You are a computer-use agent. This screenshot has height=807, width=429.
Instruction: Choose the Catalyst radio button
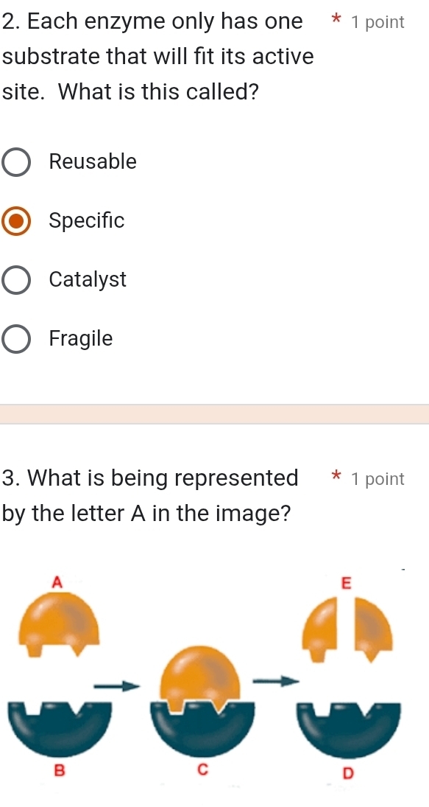coord(16,279)
